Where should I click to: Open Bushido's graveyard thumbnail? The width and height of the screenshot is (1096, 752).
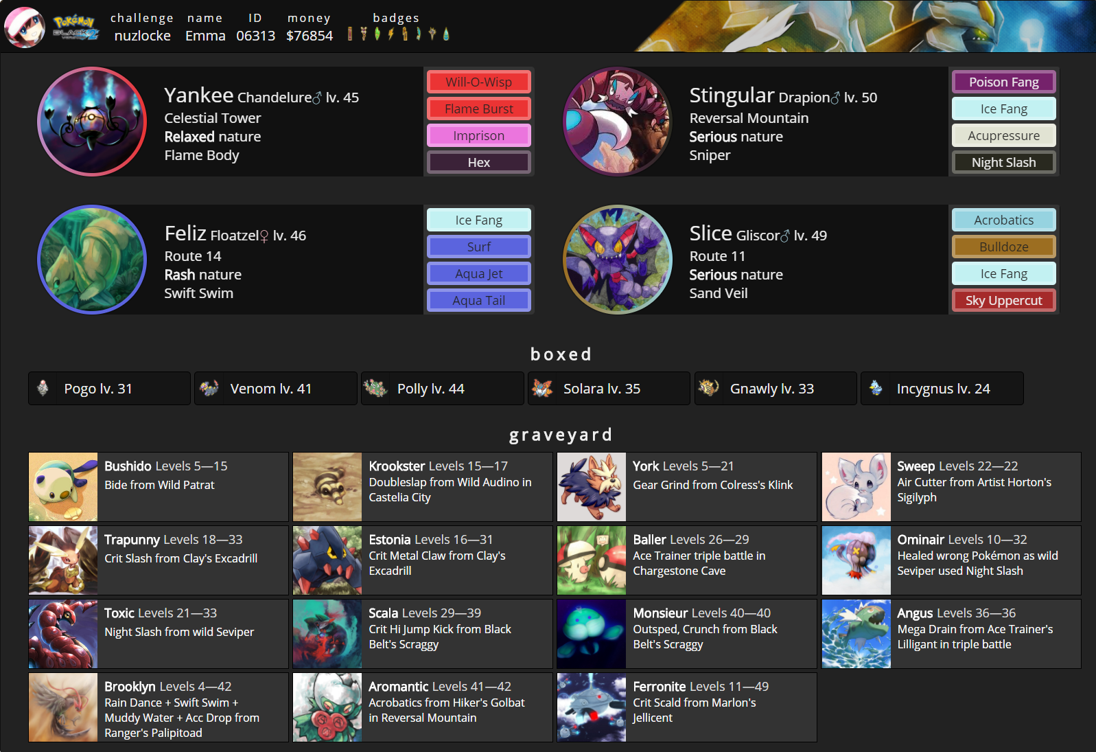click(x=63, y=487)
